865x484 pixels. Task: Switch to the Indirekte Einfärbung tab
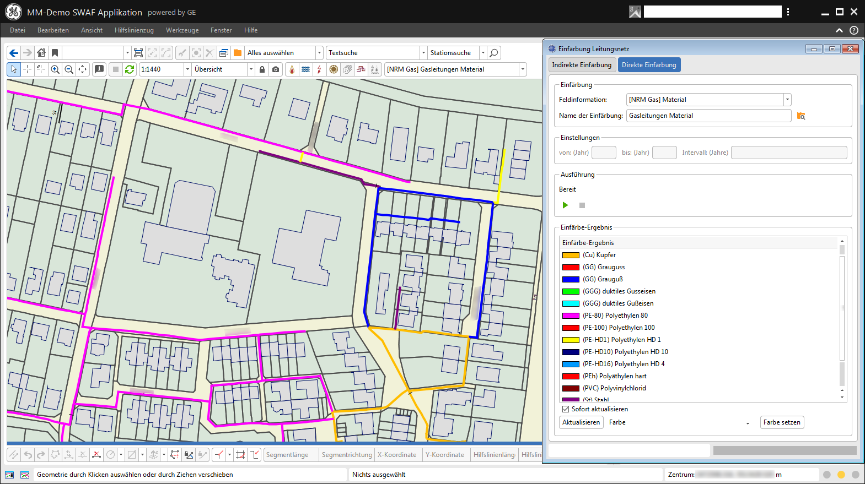[582, 65]
